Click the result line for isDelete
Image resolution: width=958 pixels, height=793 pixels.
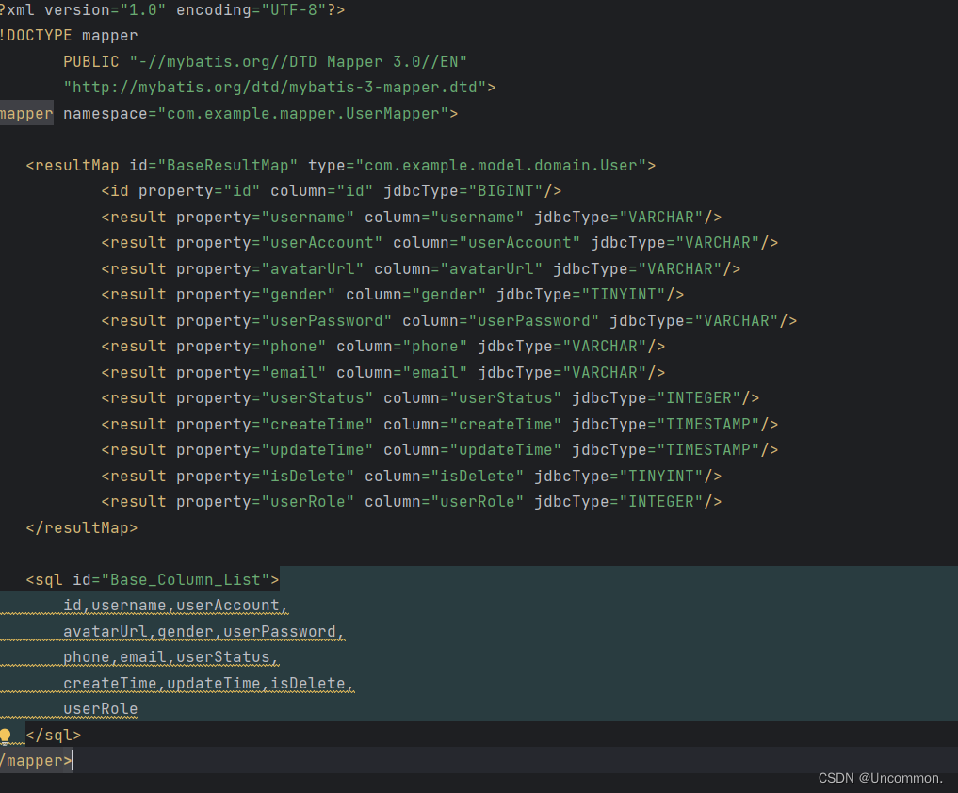[x=412, y=476]
